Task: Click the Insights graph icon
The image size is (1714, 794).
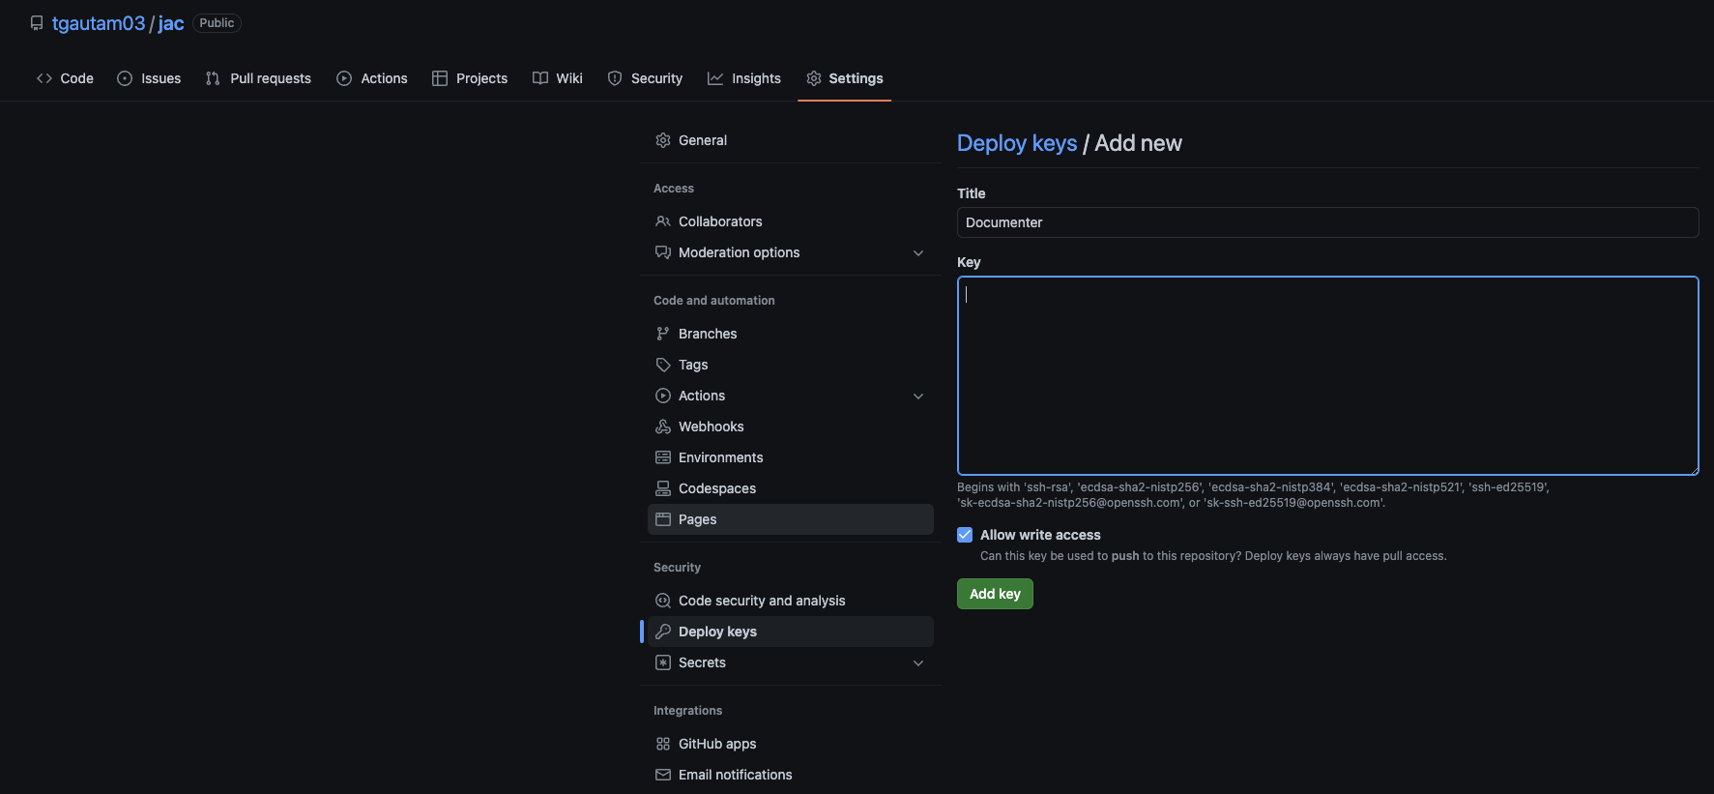Action: coord(715,78)
